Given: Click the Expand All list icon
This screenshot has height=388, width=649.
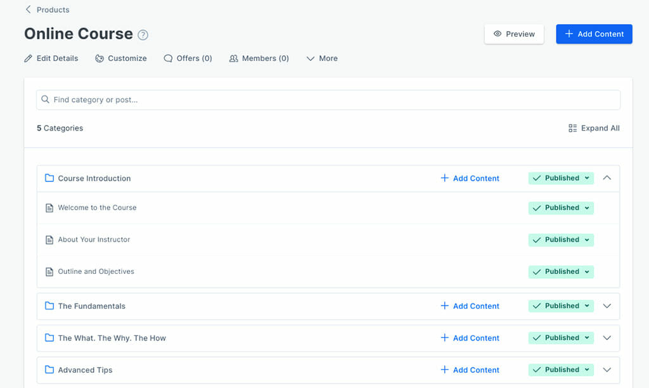Looking at the screenshot, I should point(573,128).
